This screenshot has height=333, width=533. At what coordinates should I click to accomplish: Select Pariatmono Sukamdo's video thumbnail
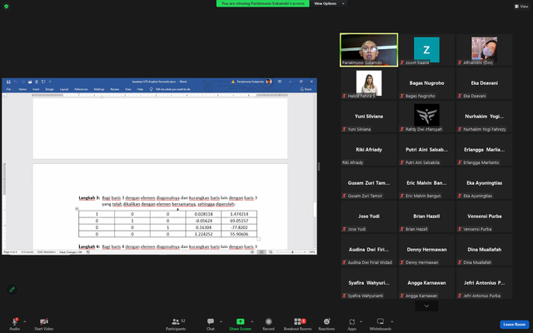pyautogui.click(x=369, y=50)
